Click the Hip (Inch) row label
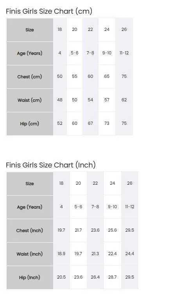This screenshot has height=297, width=184. click(x=30, y=277)
